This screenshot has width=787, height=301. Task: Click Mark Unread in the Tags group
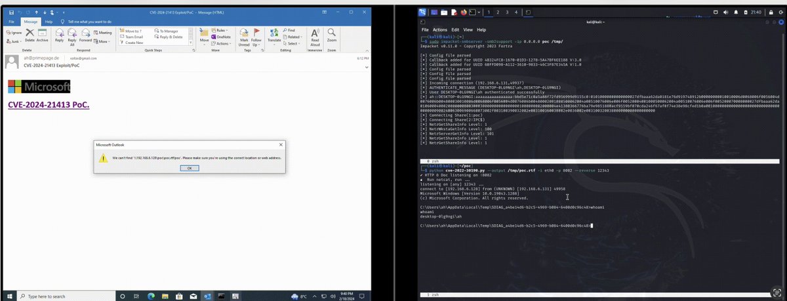(244, 37)
